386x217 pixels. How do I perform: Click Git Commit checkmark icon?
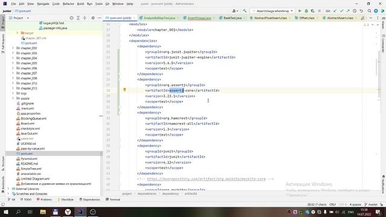click(x=341, y=11)
